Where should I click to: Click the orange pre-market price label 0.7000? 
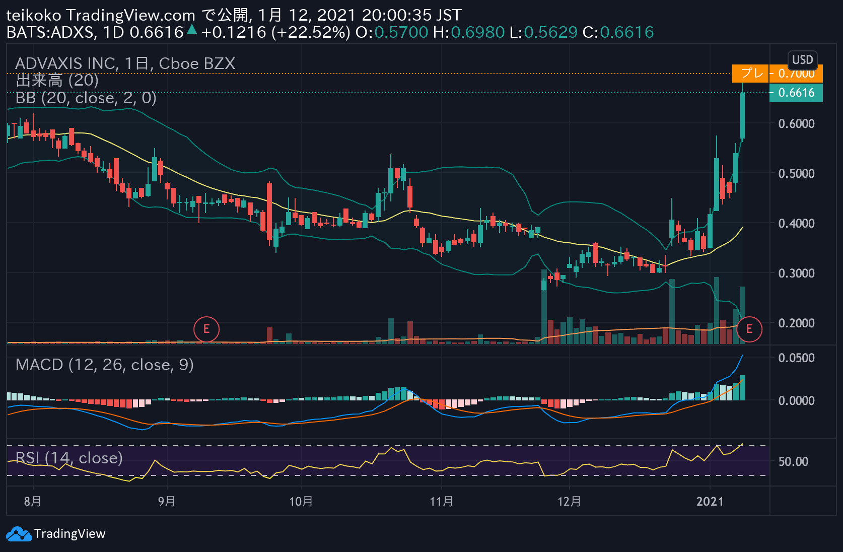pyautogui.click(x=796, y=74)
